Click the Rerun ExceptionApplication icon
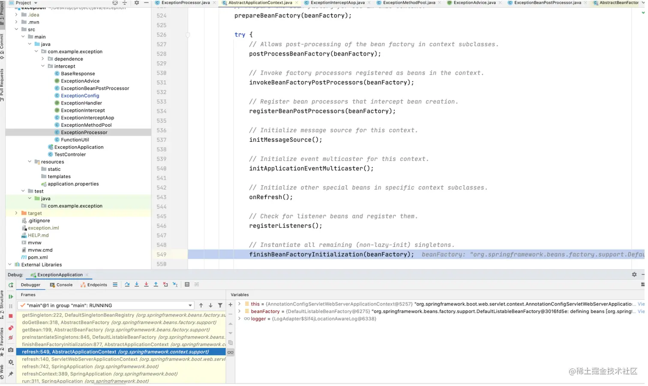 click(11, 285)
